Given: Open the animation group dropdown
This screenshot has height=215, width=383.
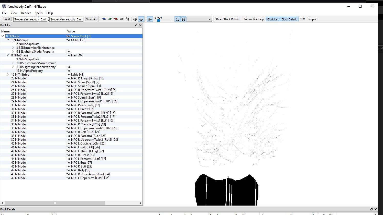Looking at the screenshot, I should pos(199,19).
